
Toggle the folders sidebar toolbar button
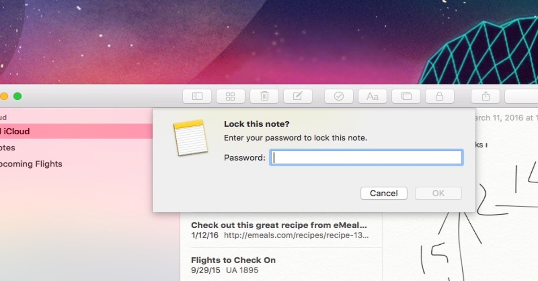197,96
